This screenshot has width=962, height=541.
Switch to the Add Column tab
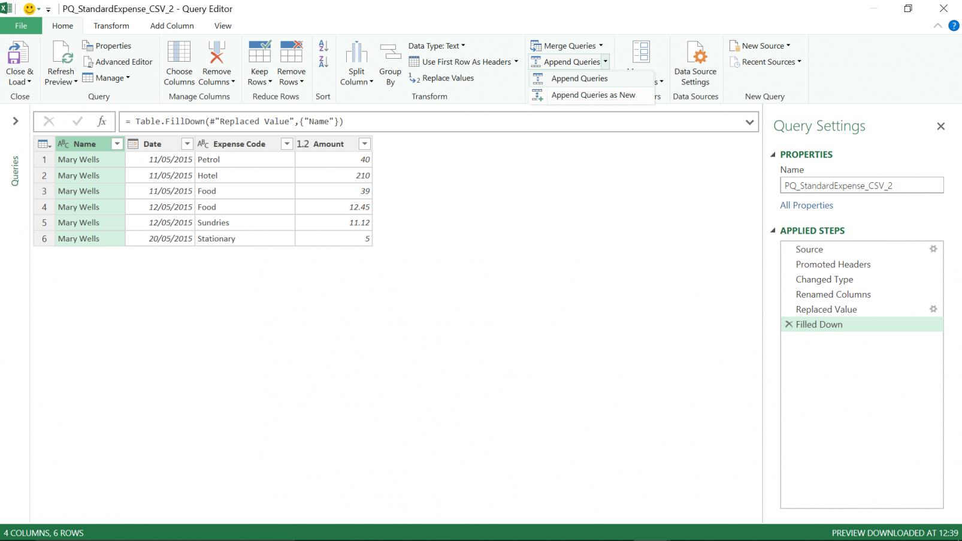[x=172, y=26]
